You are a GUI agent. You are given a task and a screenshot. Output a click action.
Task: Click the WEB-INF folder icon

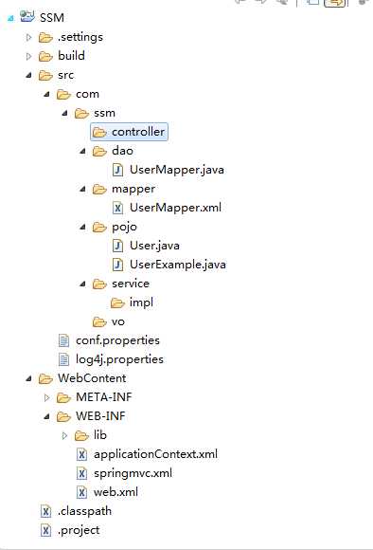[63, 416]
